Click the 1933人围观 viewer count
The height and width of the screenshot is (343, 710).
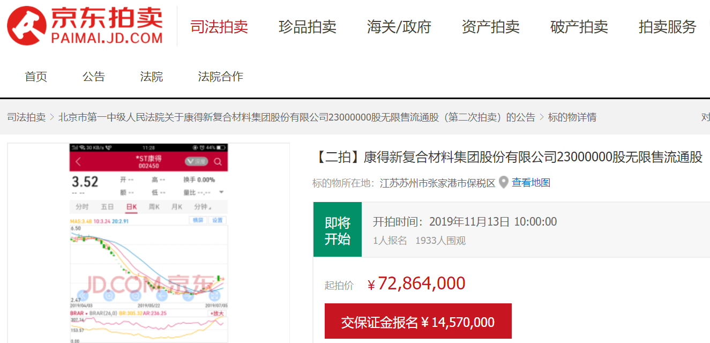440,241
